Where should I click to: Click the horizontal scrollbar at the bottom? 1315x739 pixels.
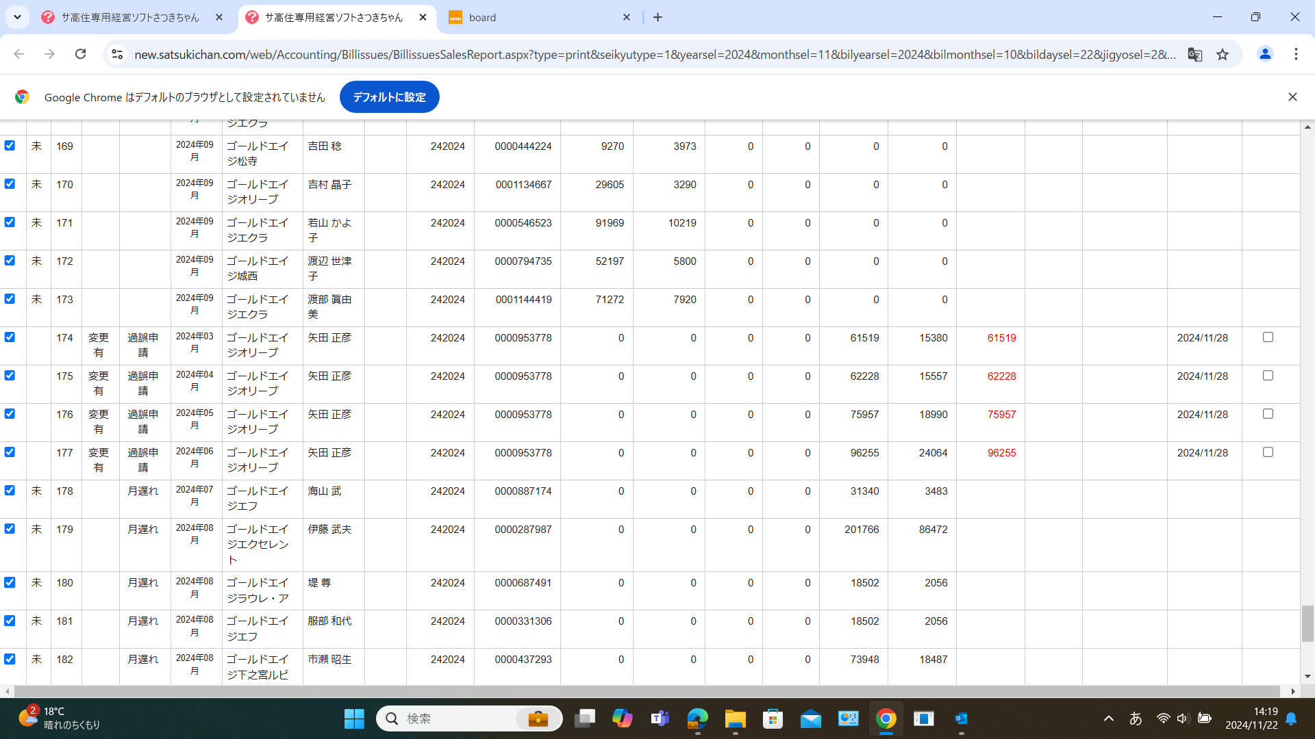coord(647,691)
